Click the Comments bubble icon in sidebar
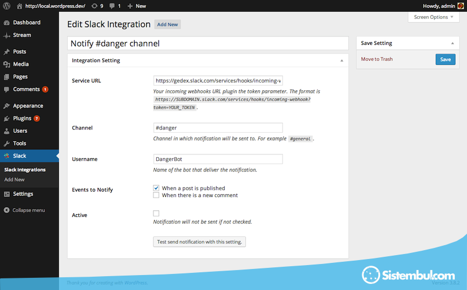The image size is (467, 290). (x=7, y=90)
